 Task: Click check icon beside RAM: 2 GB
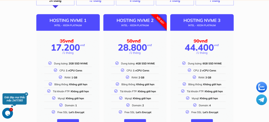pyautogui.click(x=127, y=77)
